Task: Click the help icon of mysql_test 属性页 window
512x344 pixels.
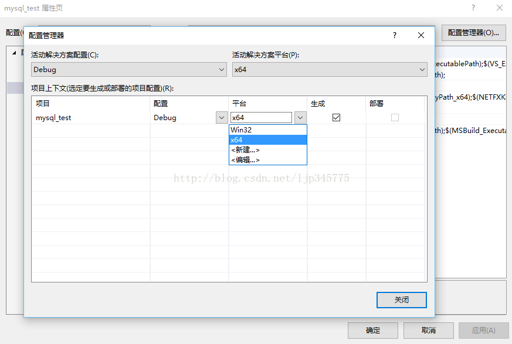Action: pyautogui.click(x=473, y=8)
